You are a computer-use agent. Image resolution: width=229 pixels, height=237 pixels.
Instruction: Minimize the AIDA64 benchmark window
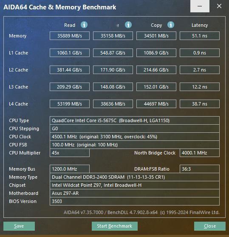click(200, 6)
